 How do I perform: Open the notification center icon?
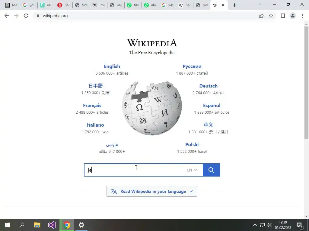click(x=300, y=225)
